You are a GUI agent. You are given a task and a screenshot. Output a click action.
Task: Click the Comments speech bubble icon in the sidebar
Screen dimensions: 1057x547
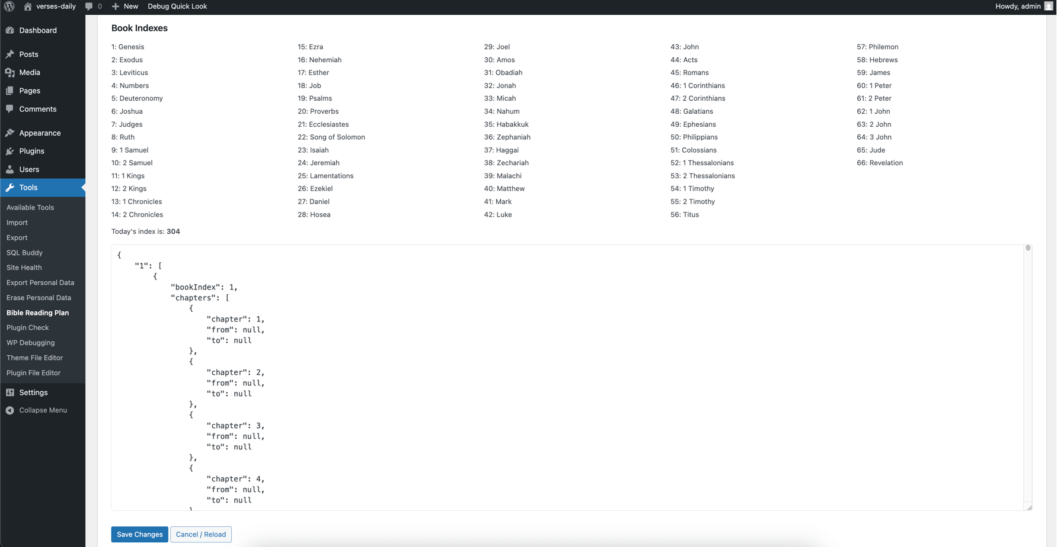click(10, 109)
